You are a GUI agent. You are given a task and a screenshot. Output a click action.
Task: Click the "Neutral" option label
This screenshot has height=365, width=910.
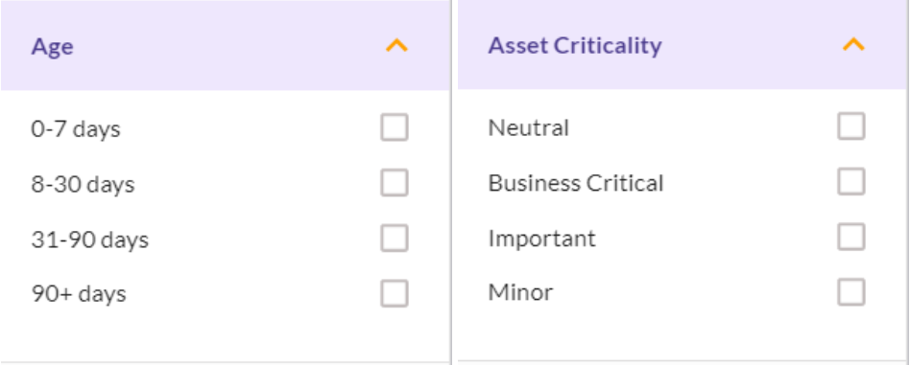528,127
